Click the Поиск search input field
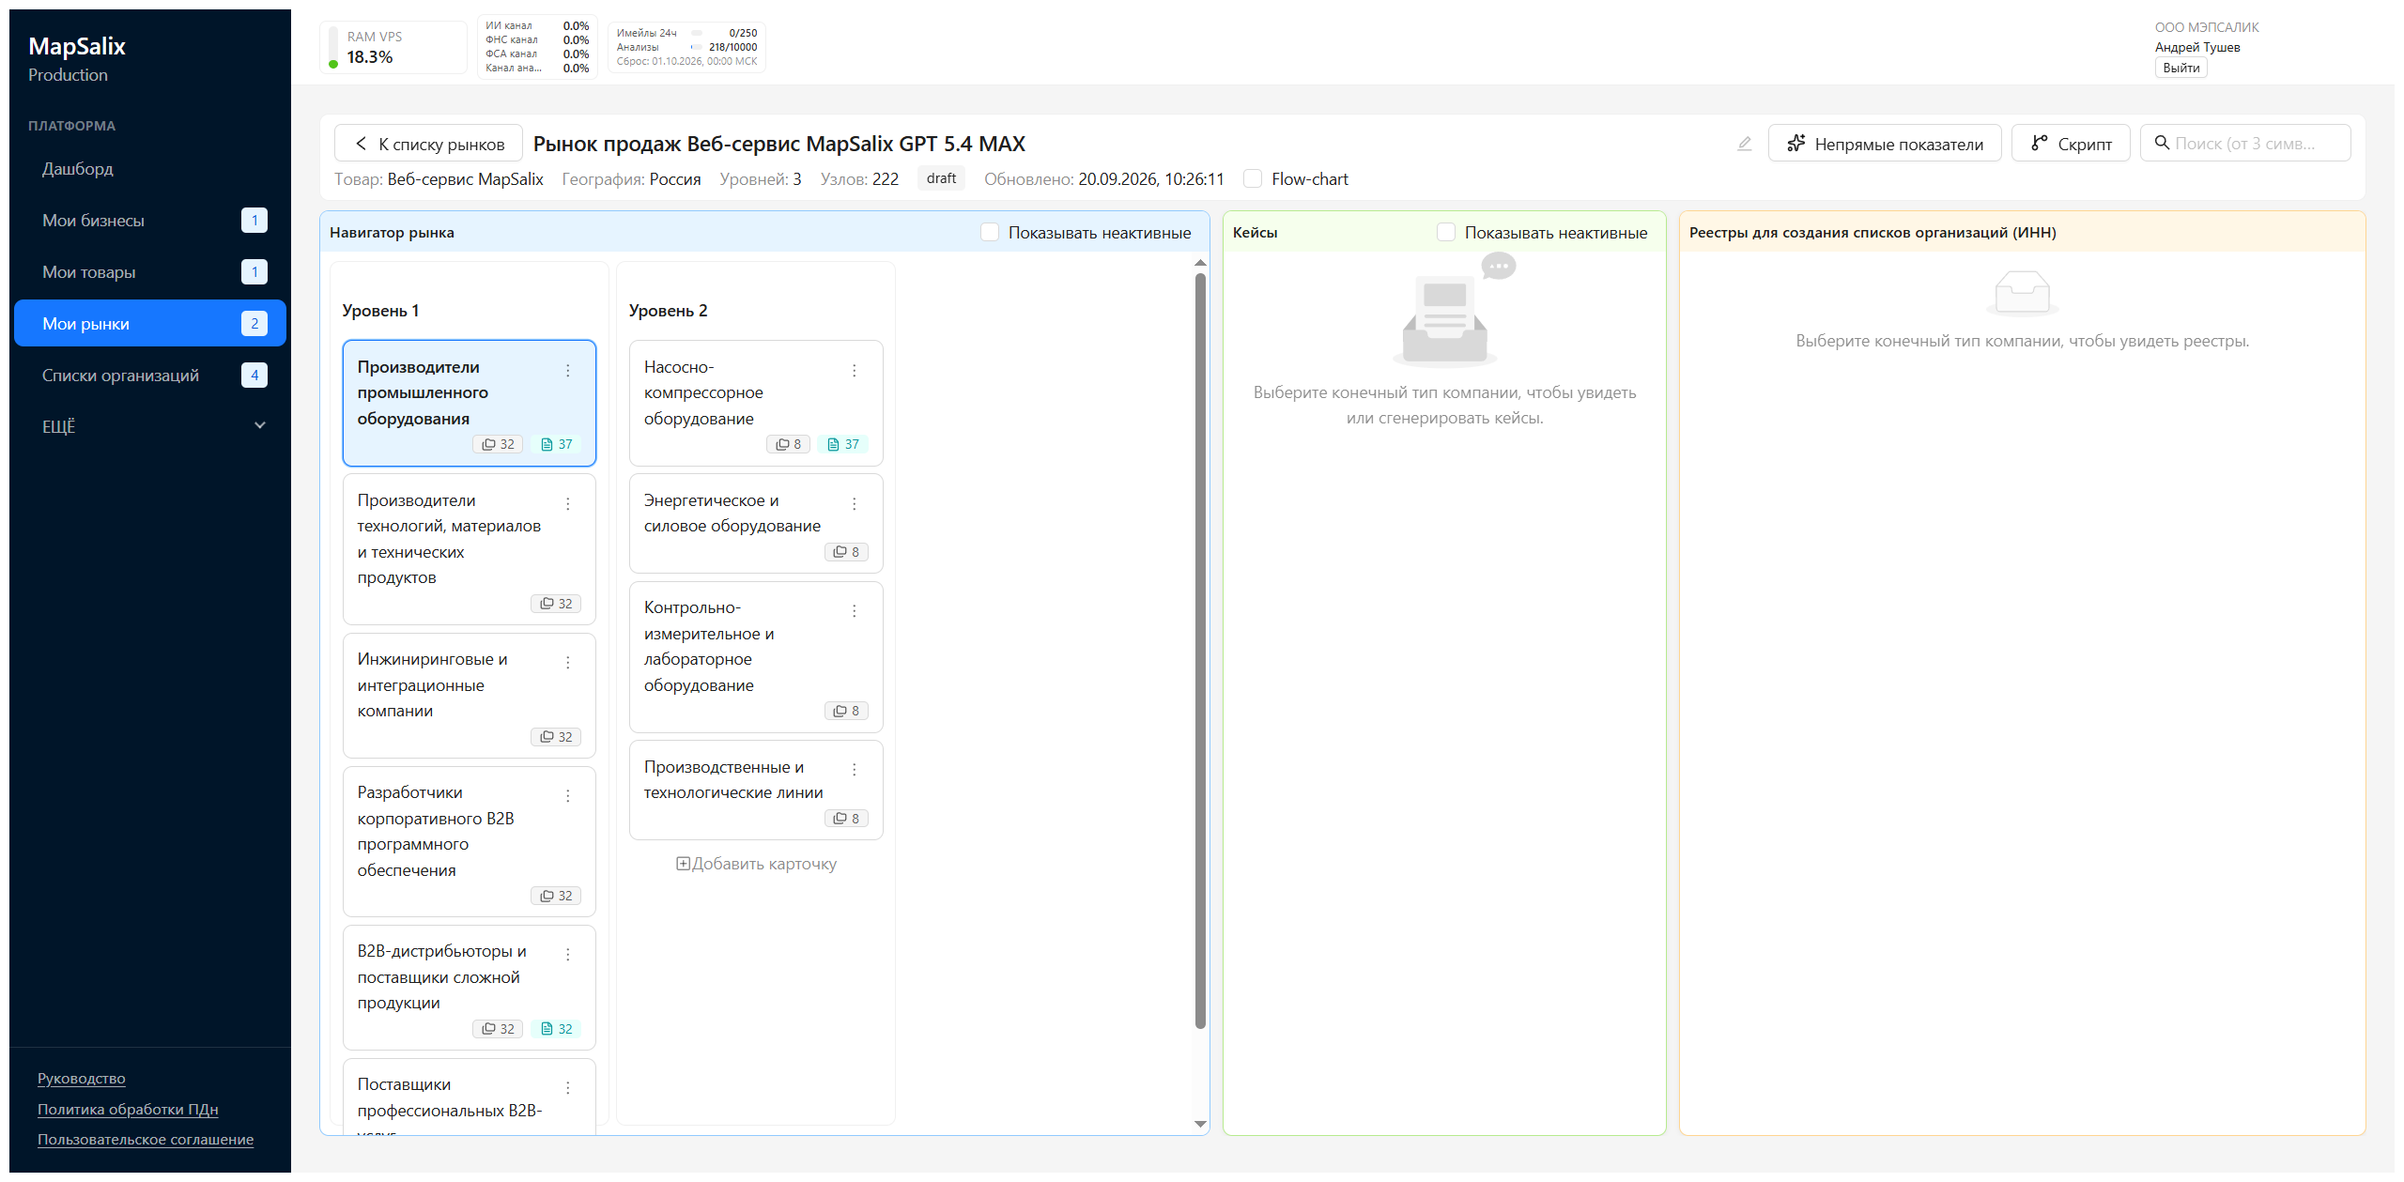This screenshot has height=1182, width=2404. tap(2245, 144)
